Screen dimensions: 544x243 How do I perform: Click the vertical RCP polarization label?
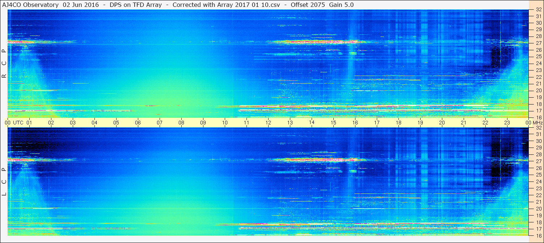click(x=4, y=63)
